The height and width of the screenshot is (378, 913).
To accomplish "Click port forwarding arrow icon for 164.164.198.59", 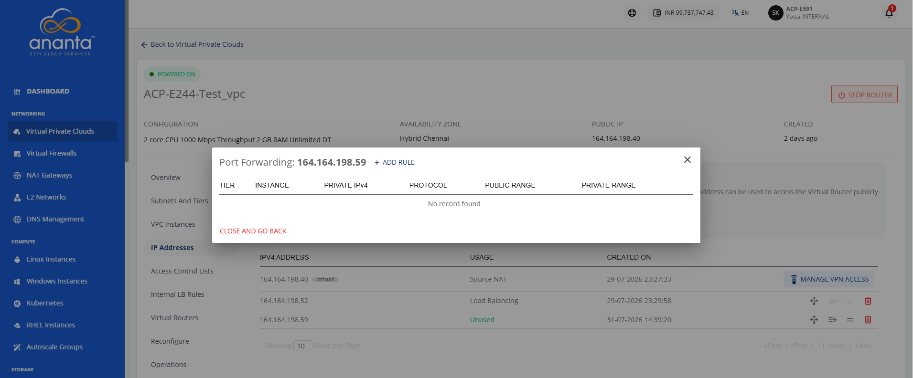I will 832,320.
